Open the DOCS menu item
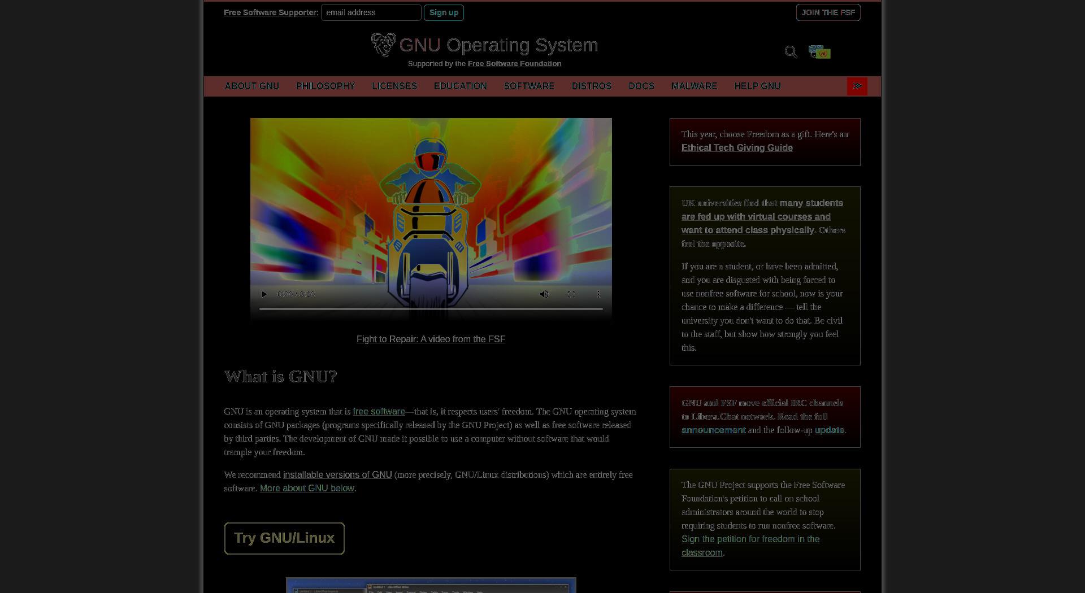Viewport: 1085px width, 593px height. point(641,86)
